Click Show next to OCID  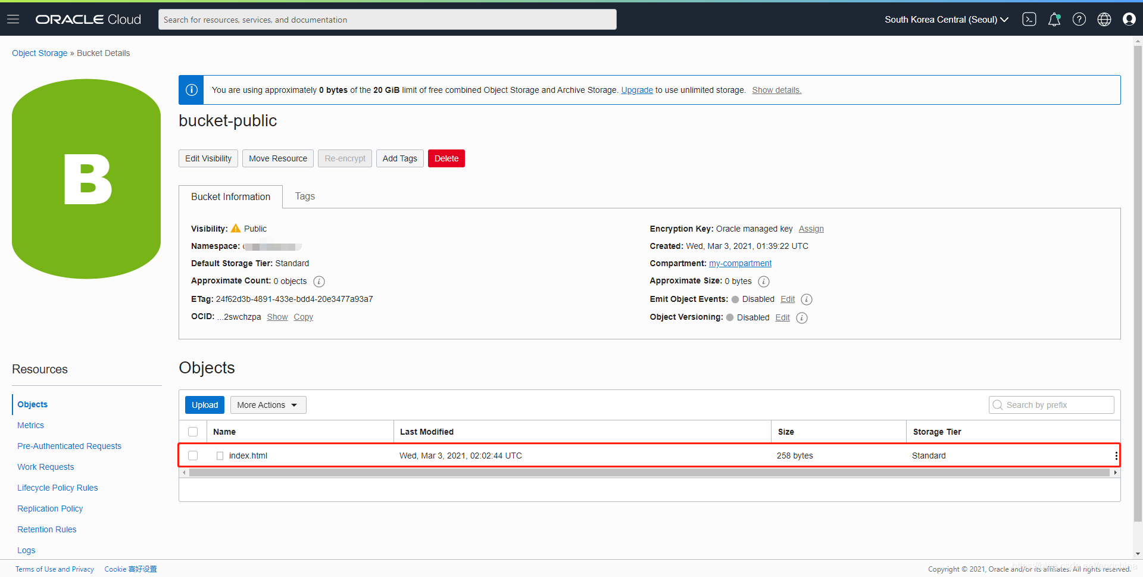coord(277,317)
